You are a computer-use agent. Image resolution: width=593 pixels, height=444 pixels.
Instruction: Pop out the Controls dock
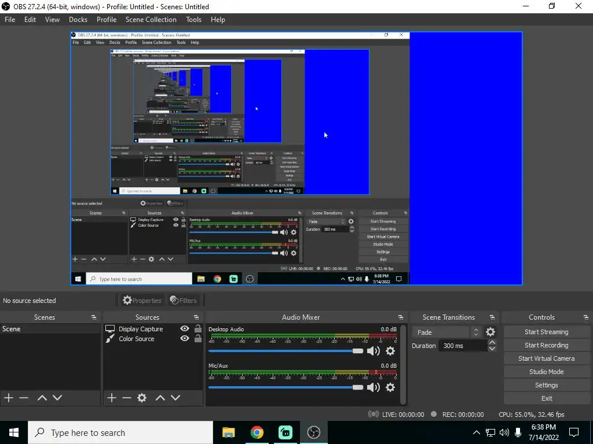(x=586, y=317)
